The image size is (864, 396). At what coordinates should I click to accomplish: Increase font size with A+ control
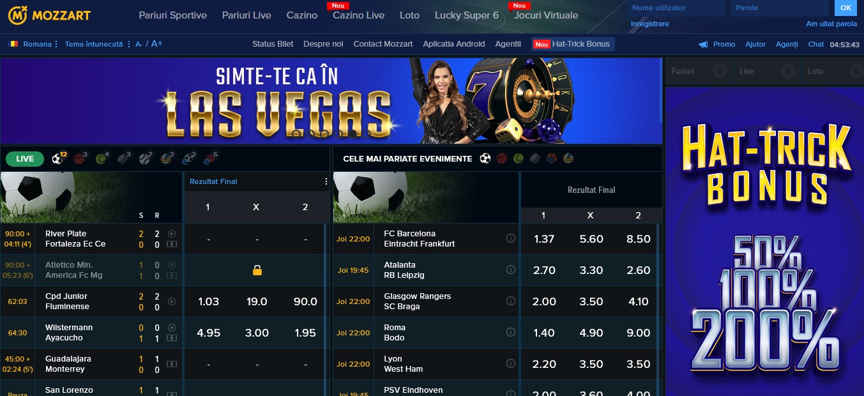pyautogui.click(x=156, y=44)
